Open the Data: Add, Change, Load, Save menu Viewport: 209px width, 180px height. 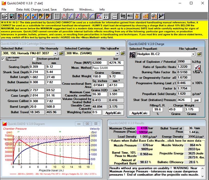(x=36, y=9)
